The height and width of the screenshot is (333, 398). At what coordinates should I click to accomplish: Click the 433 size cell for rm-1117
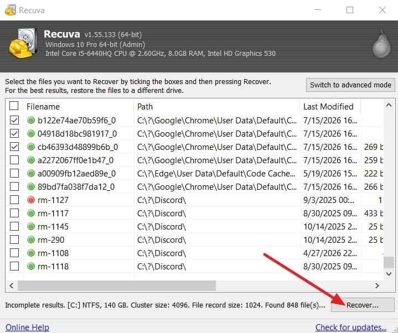coord(374,214)
